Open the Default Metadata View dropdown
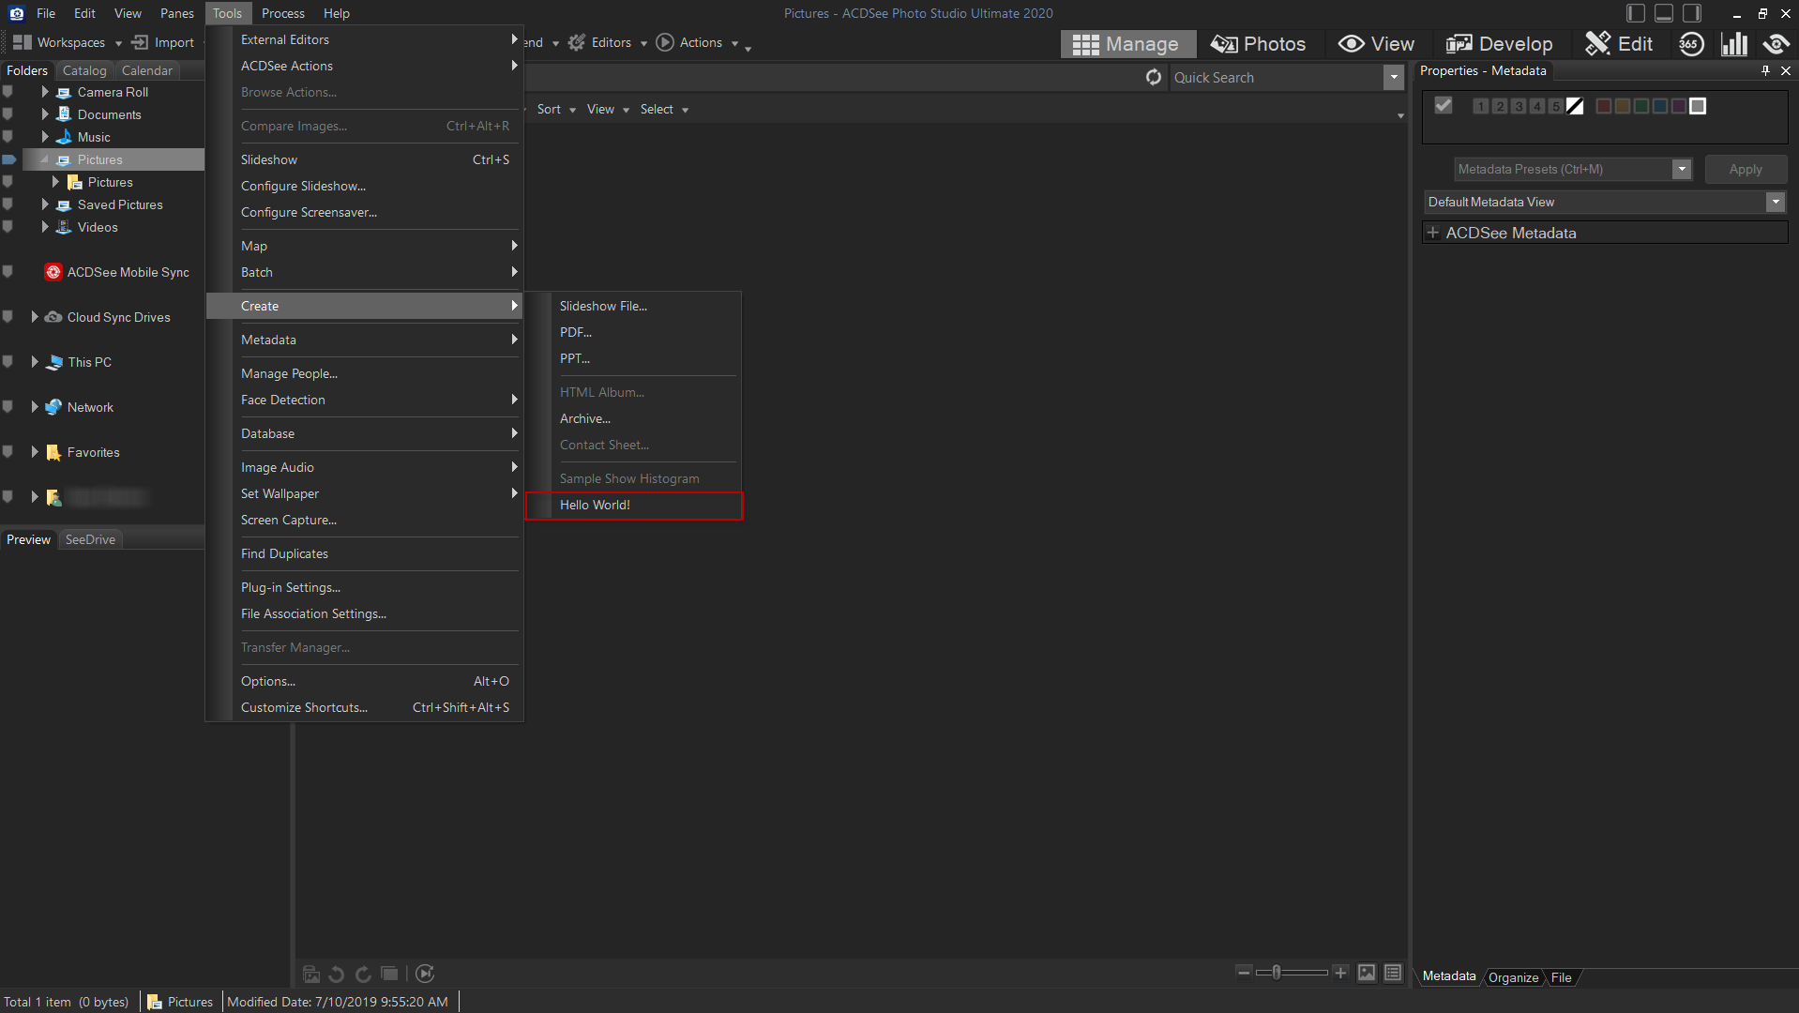Image resolution: width=1799 pixels, height=1013 pixels. (1776, 203)
